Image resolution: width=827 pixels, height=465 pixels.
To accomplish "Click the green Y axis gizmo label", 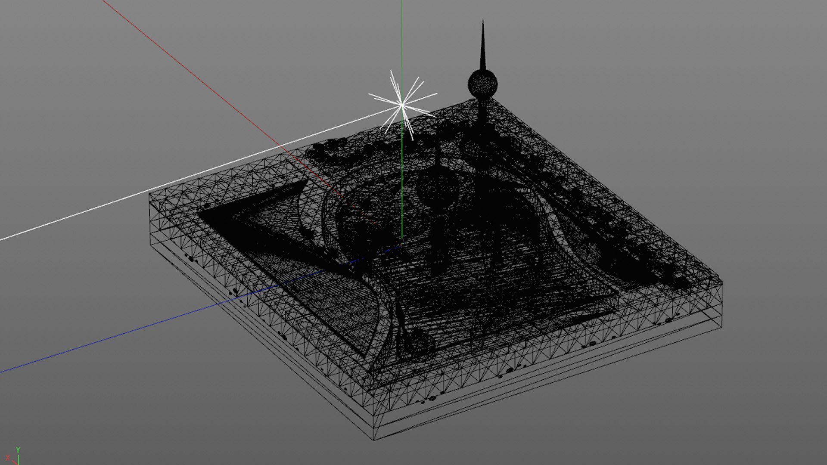I will 18,450.
